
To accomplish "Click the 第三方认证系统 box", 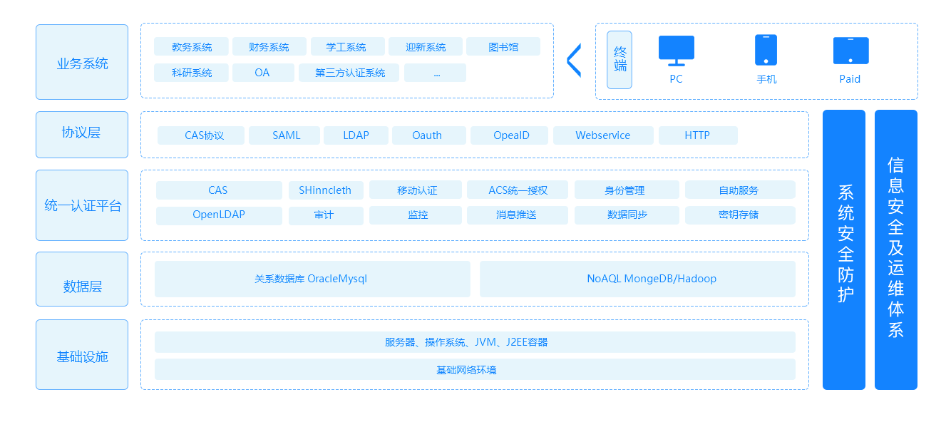I will point(350,73).
